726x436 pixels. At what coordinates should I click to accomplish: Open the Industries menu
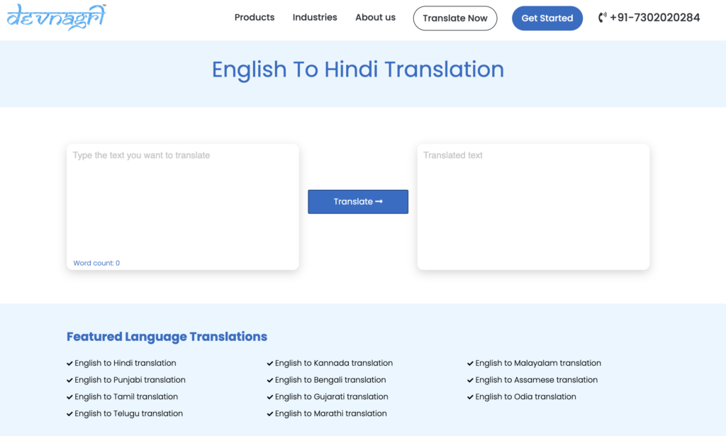pyautogui.click(x=314, y=18)
